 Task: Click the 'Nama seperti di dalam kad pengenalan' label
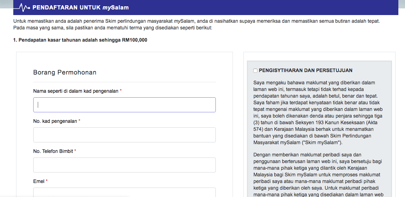coord(76,91)
